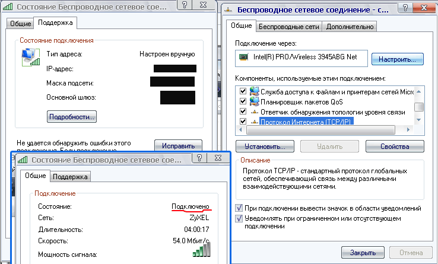Switch to Поддержка tab in front status window
This screenshot has width=438, height=264.
(x=70, y=177)
